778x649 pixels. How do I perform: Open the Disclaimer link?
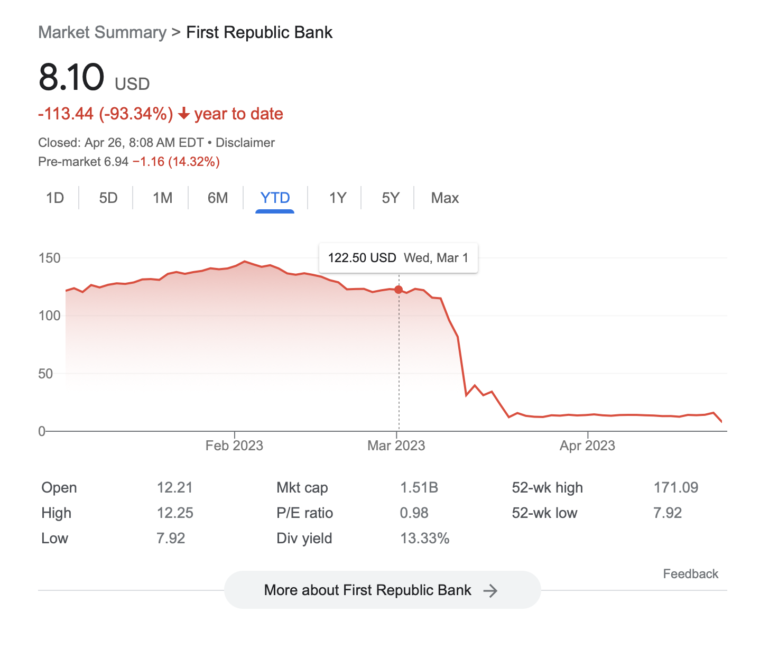coord(245,143)
